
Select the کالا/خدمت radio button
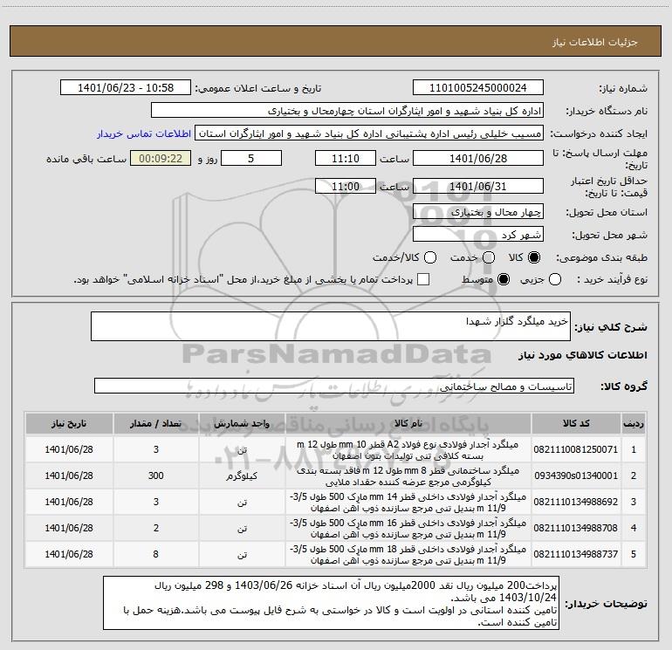430,257
